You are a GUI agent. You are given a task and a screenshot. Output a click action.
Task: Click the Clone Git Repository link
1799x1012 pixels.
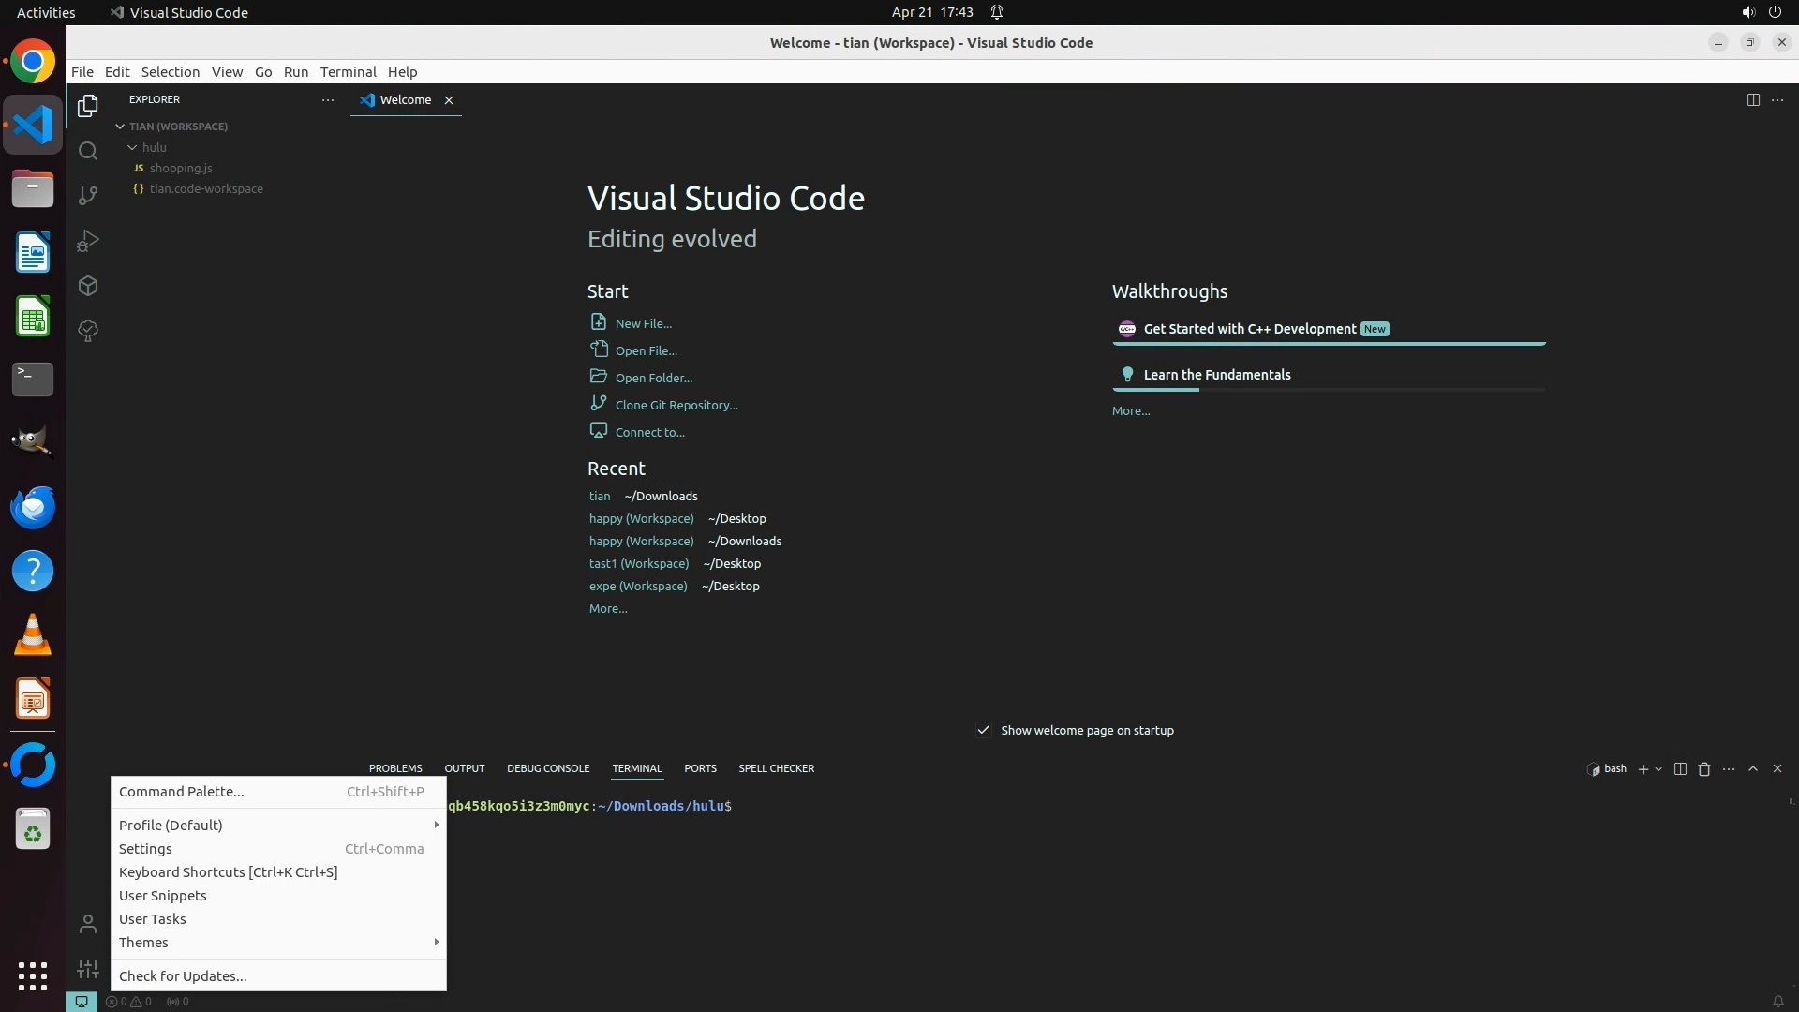676,406
